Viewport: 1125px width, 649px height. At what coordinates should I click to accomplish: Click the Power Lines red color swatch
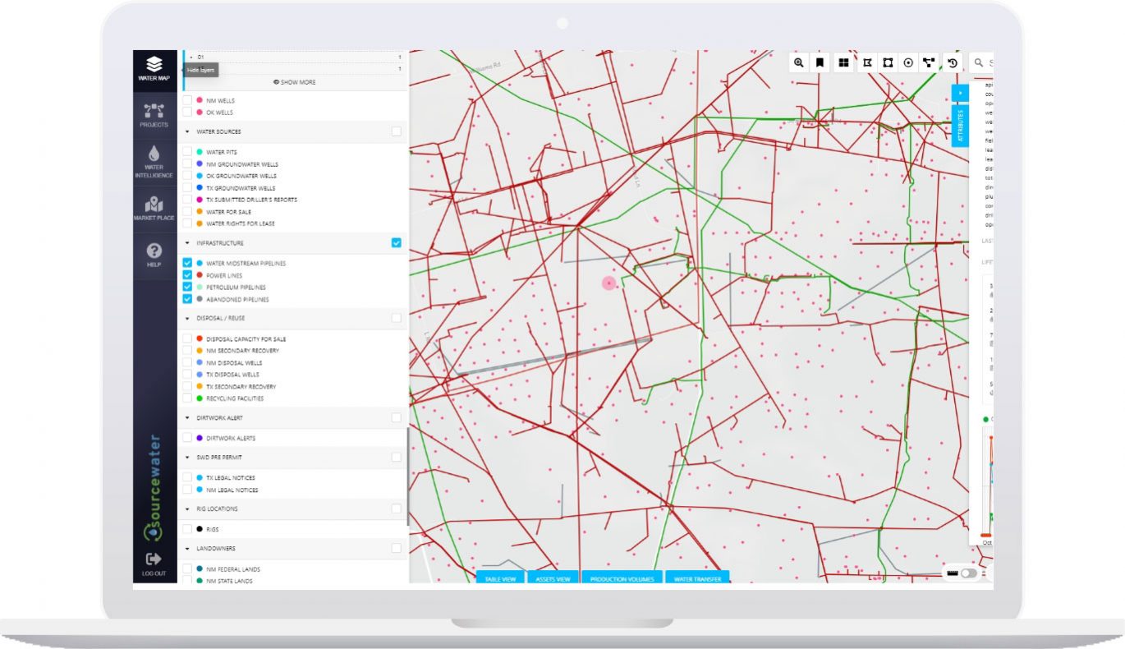(200, 275)
